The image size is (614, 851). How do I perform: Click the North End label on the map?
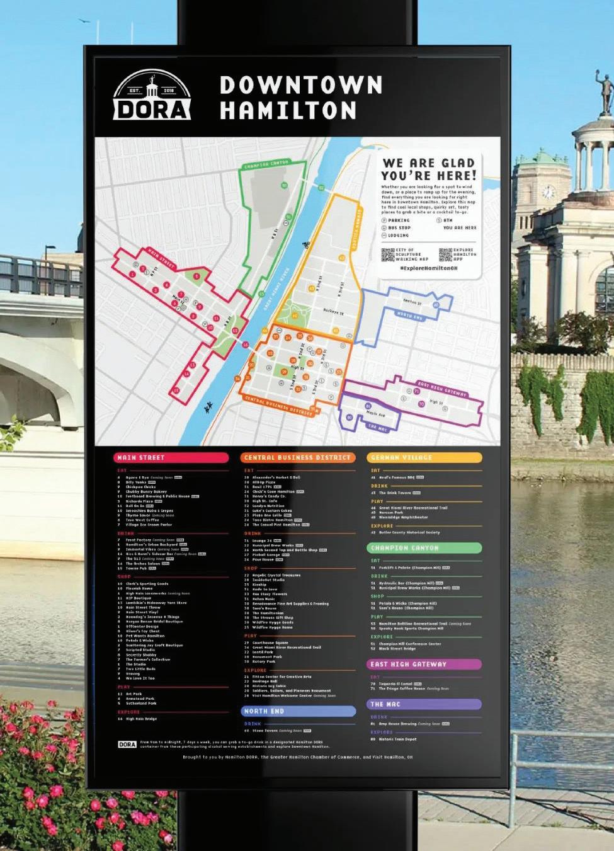409,315
